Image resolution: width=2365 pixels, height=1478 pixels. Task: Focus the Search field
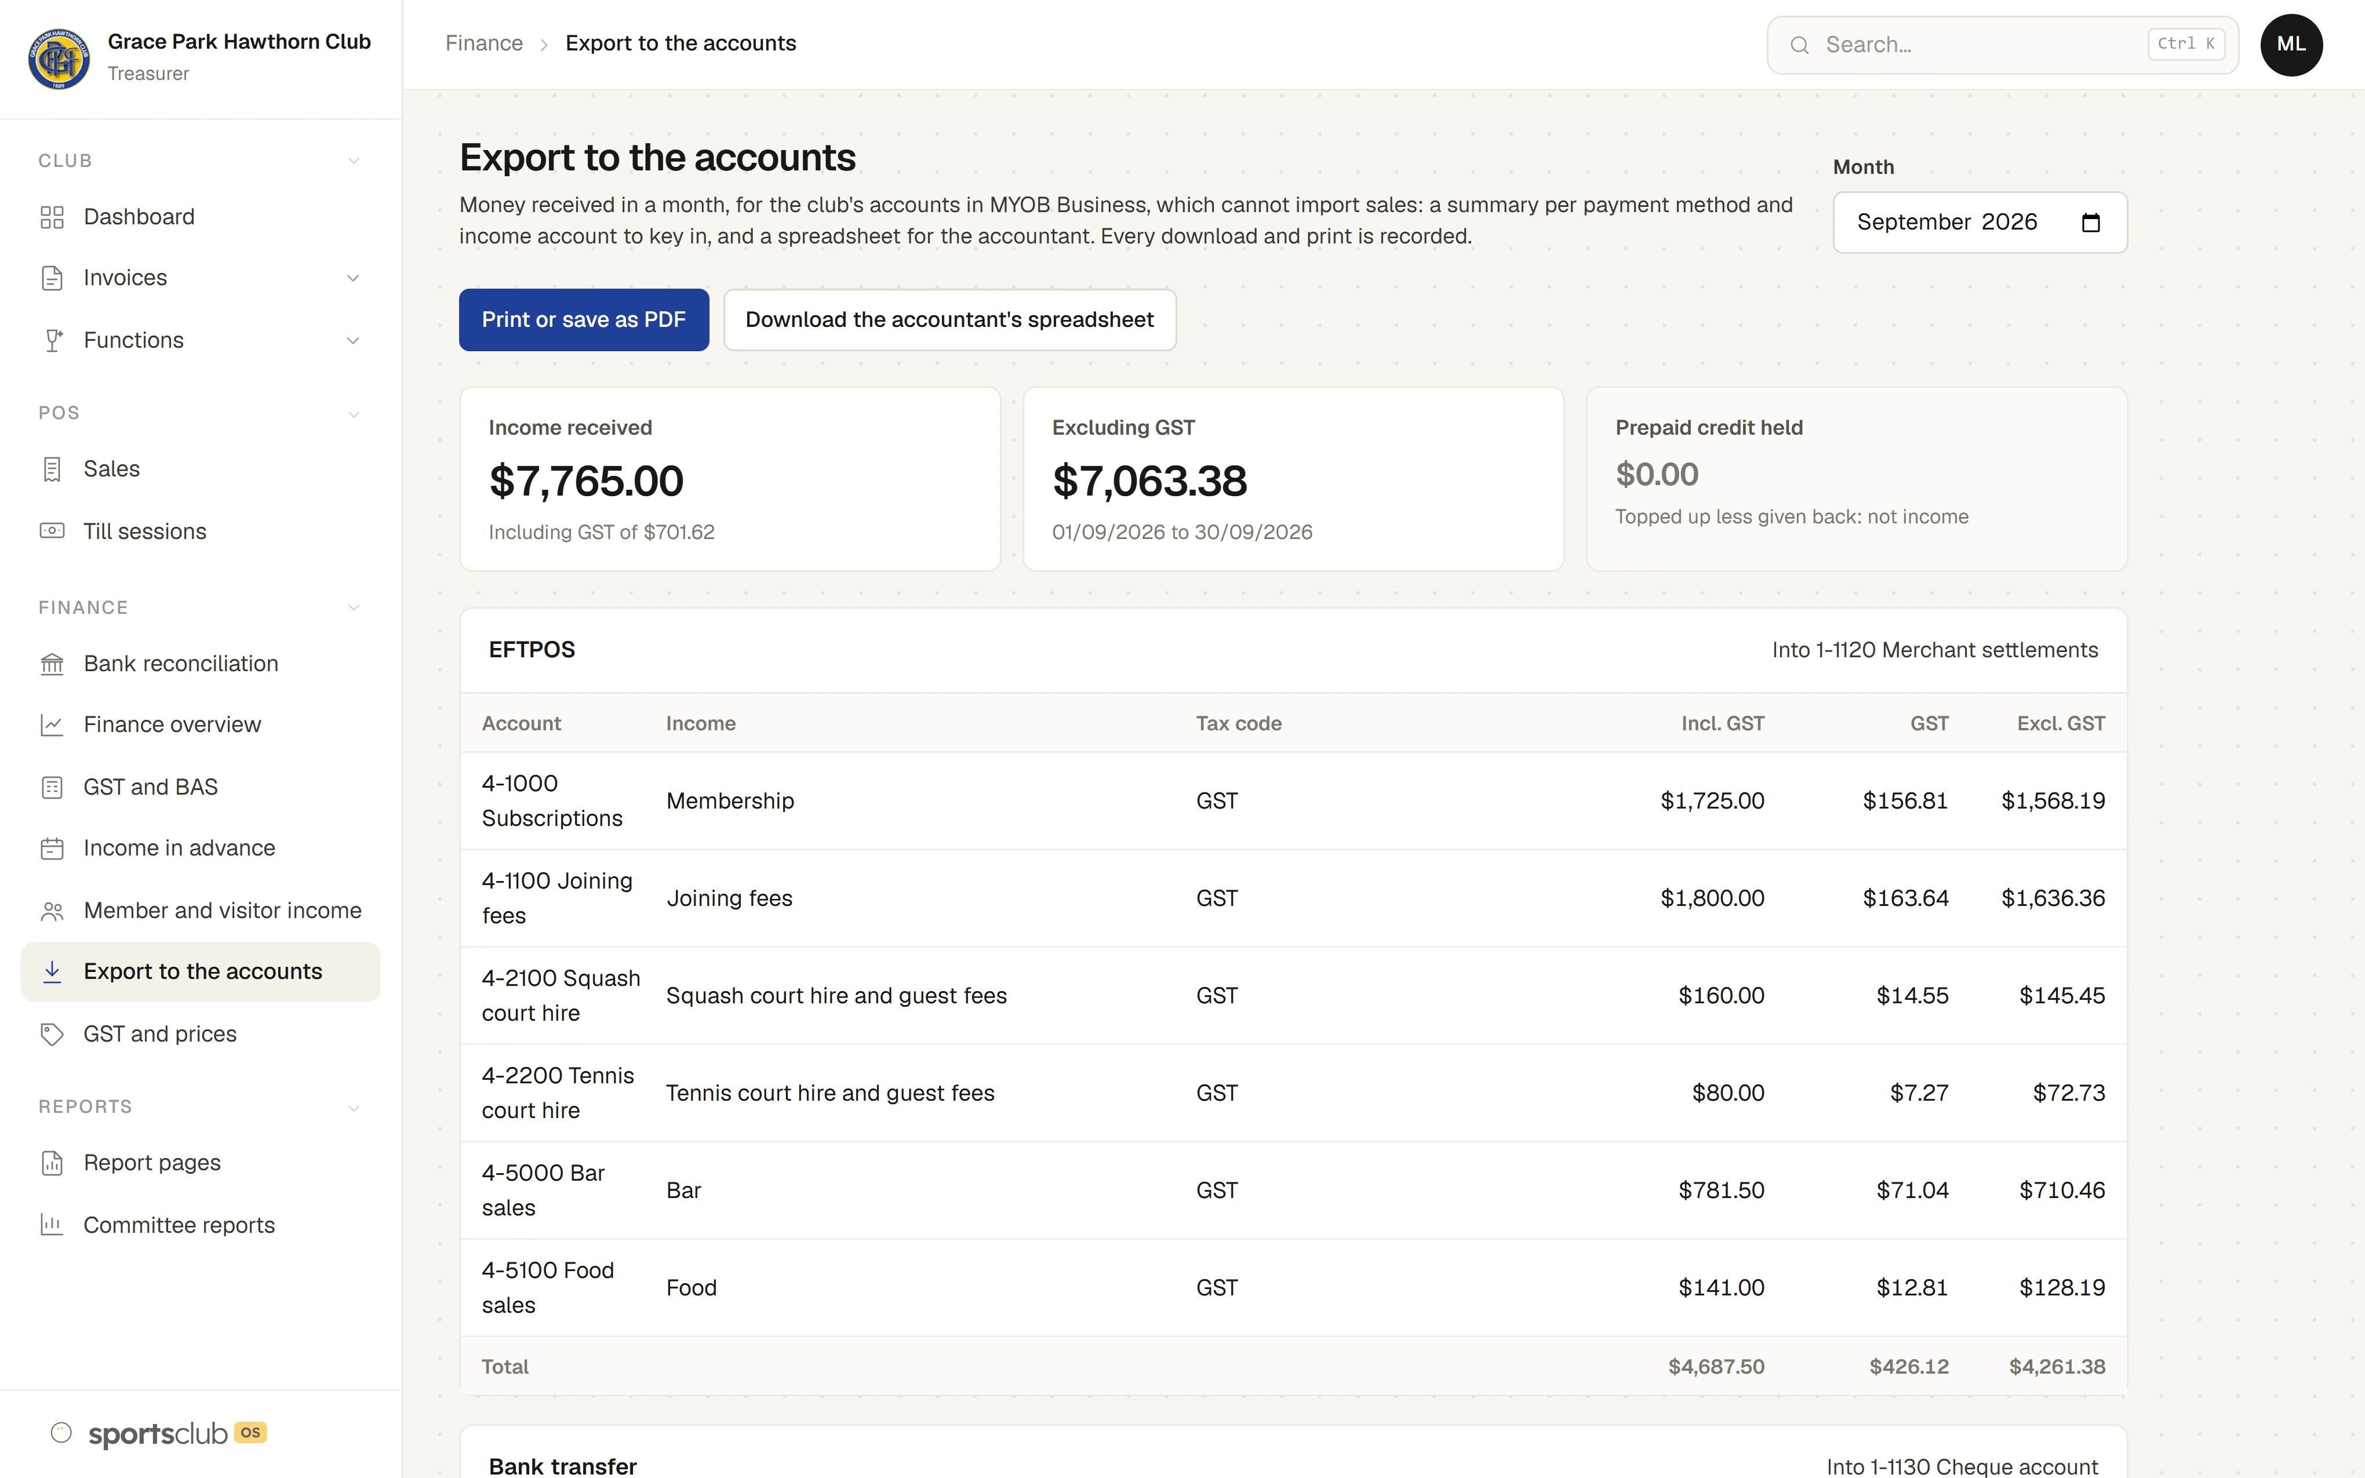point(2002,45)
